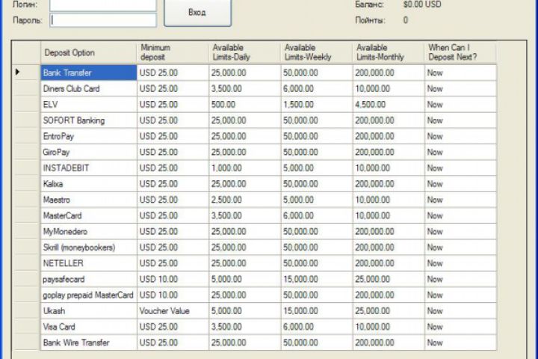Click 200,000.00 monthly limit in Bank Transfer row
The height and width of the screenshot is (359, 538).
point(389,73)
